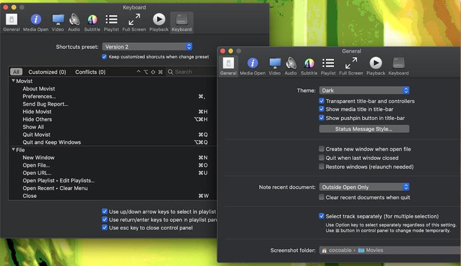Toggle Keep customized shortcuts when change preset

(x=104, y=57)
